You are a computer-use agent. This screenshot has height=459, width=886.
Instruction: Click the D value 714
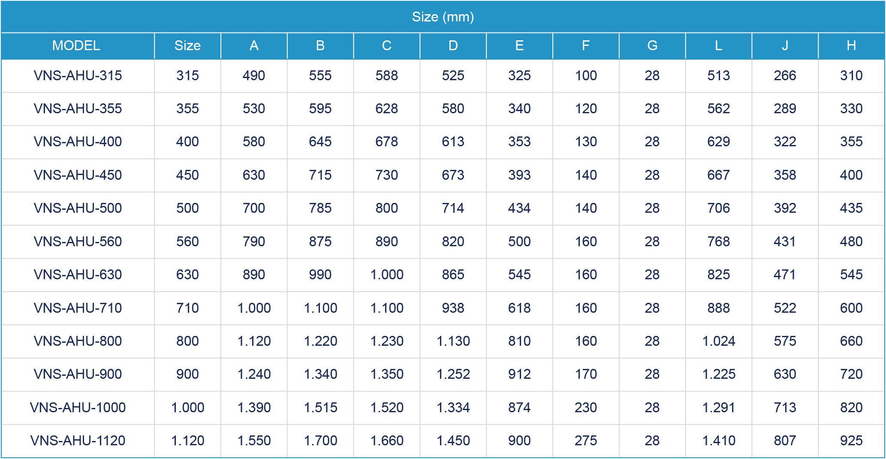tap(453, 208)
